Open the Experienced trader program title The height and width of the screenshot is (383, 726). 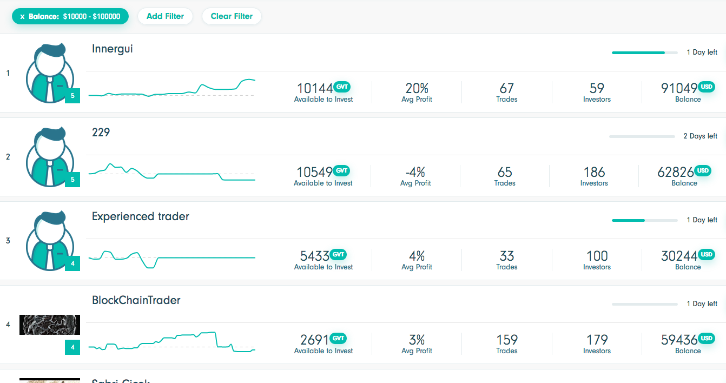[141, 216]
